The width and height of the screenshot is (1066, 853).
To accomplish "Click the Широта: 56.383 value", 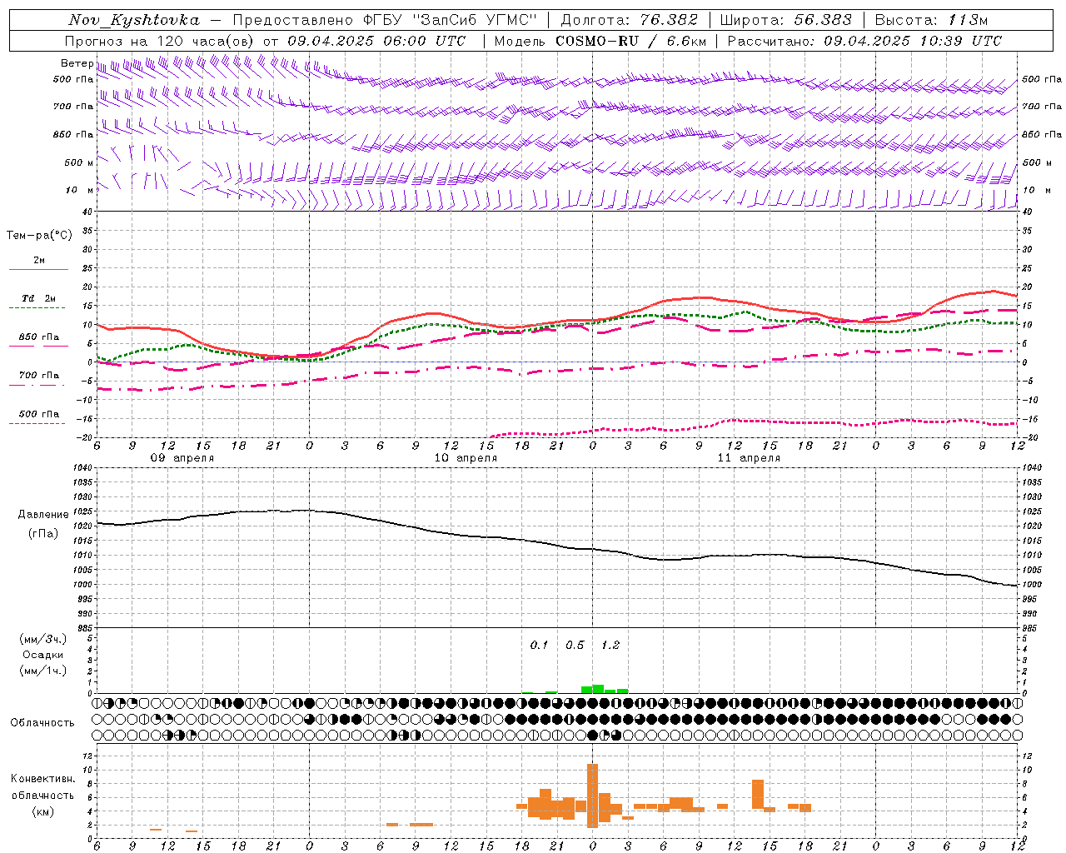I will pyautogui.click(x=785, y=20).
